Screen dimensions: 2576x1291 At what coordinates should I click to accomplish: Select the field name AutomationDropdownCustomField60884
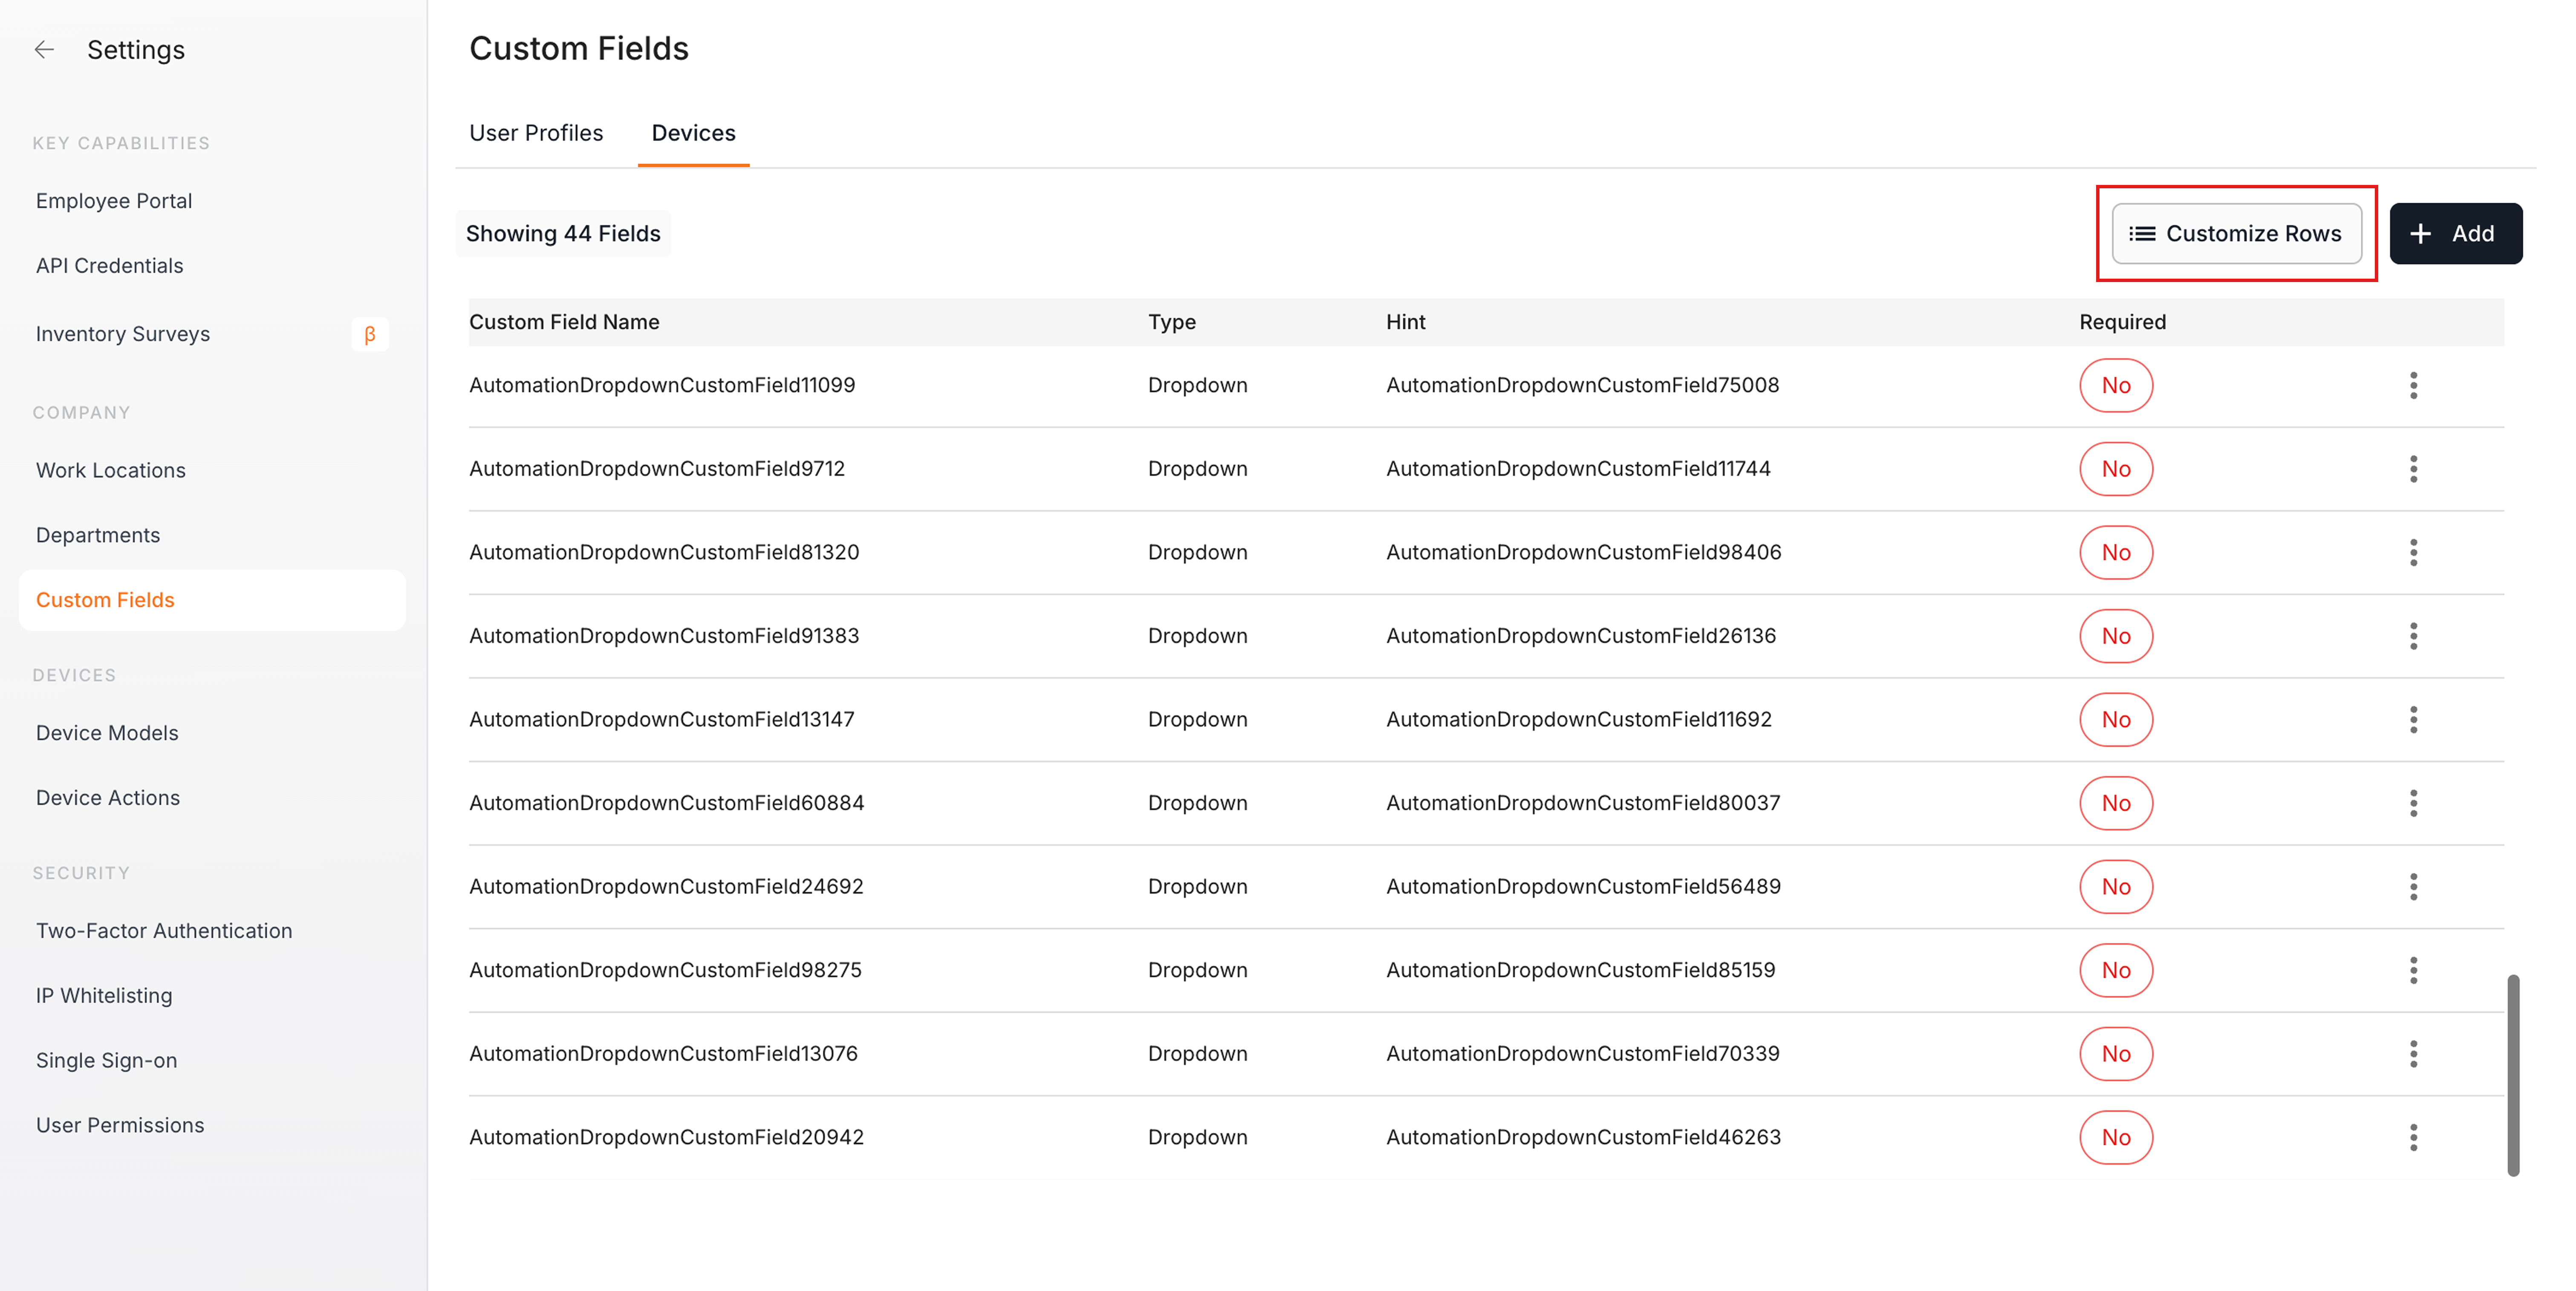tap(667, 803)
